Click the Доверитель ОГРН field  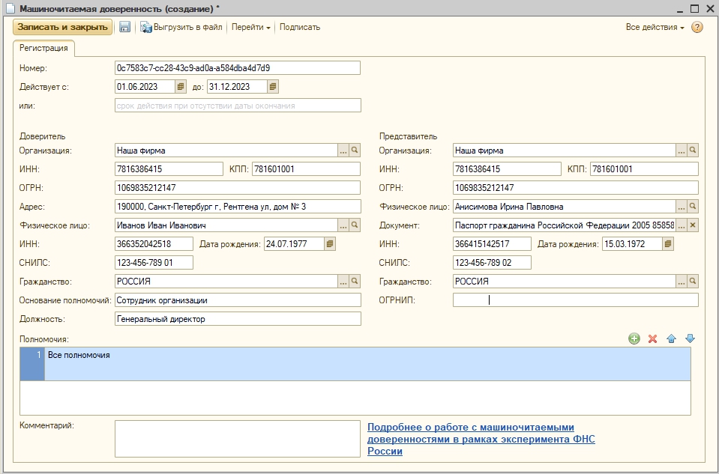238,188
